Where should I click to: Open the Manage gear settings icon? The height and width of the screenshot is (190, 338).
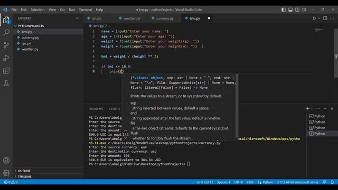tap(6, 173)
